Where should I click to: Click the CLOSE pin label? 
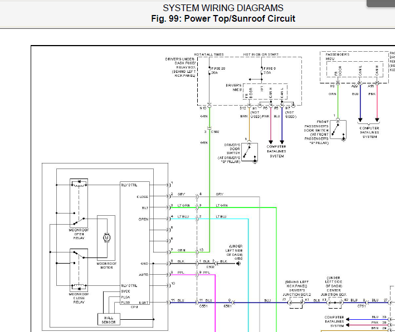pos(142,197)
